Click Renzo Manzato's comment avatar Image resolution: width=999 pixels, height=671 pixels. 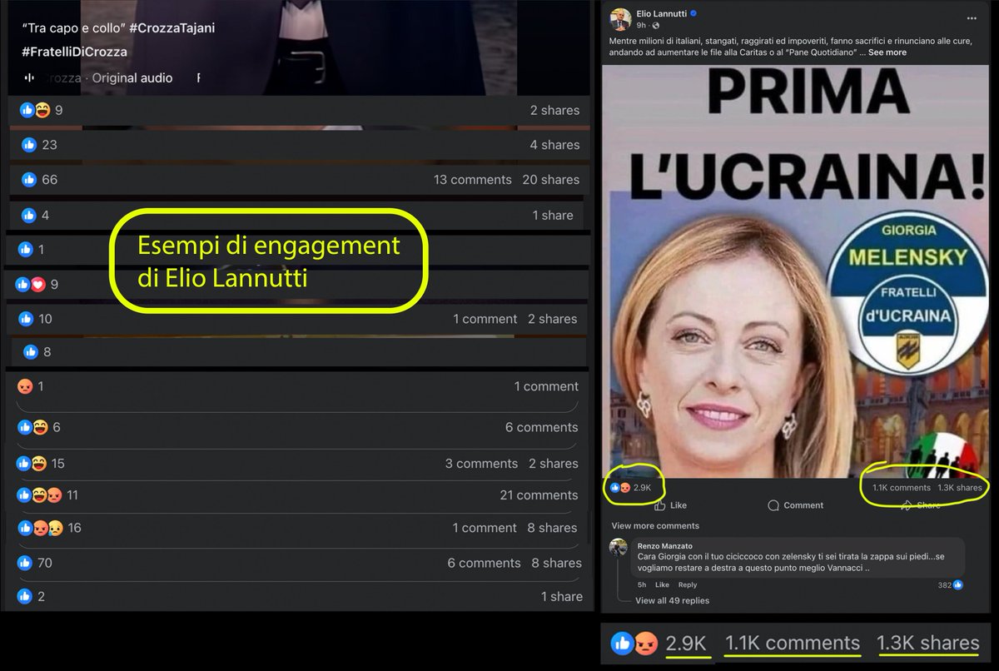619,548
